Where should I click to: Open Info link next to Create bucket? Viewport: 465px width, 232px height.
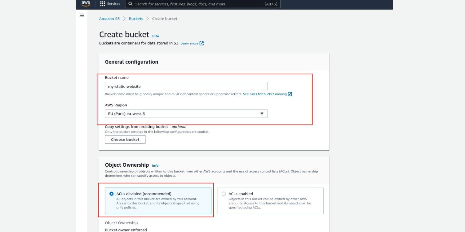(156, 36)
